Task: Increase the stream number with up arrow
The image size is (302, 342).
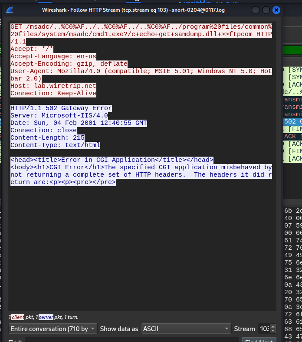Action: 273,326
